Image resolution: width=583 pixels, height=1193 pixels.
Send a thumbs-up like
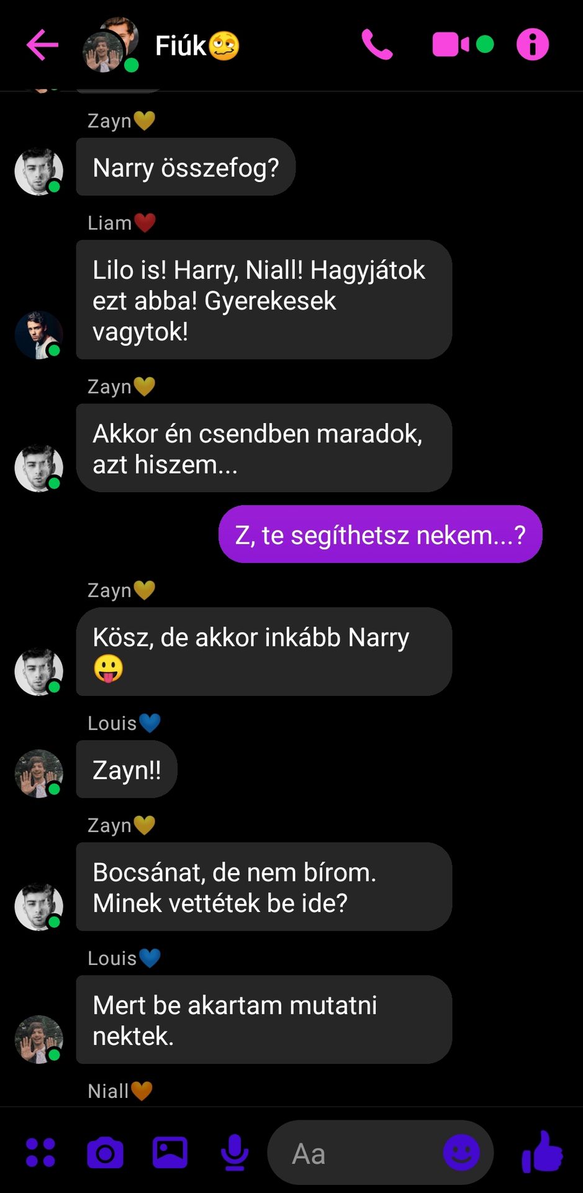click(x=543, y=1152)
